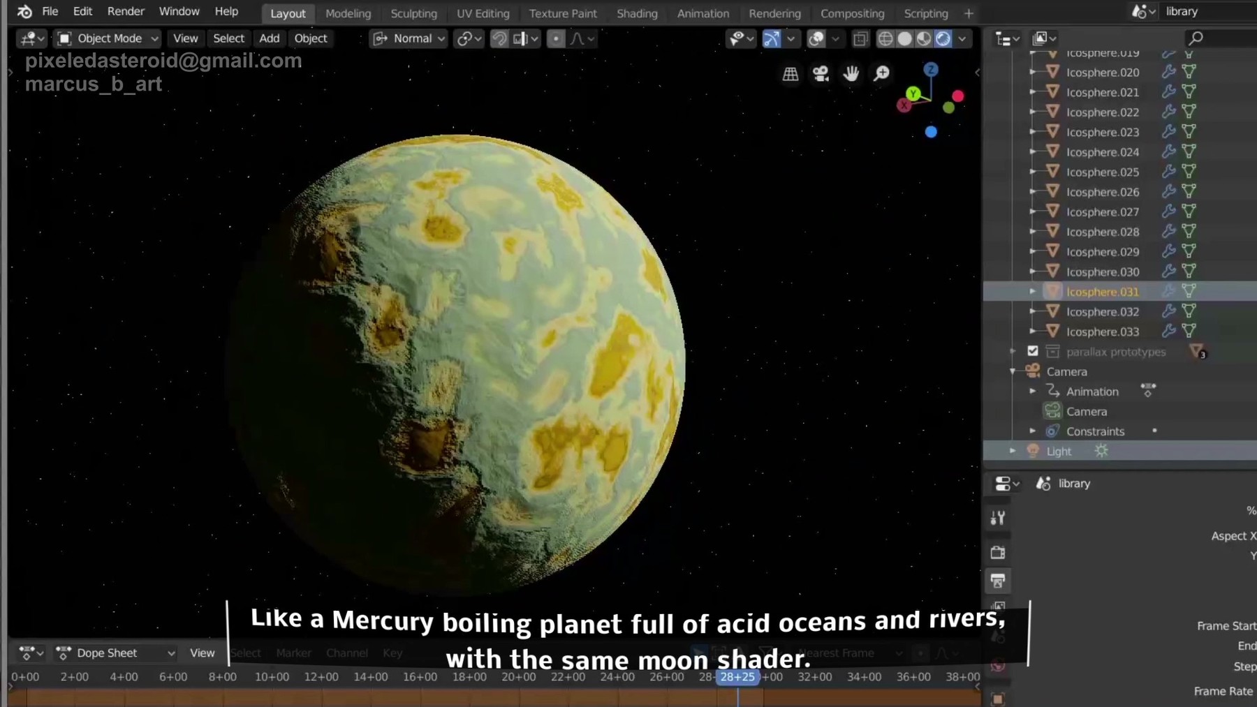
Task: Toggle viewport overlays
Action: 816,38
